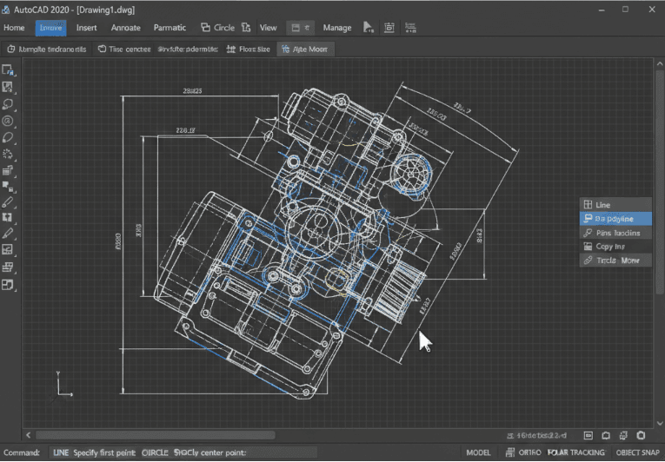This screenshot has width=665, height=462.
Task: Select Tircle Move in context menu
Action: pyautogui.click(x=615, y=261)
